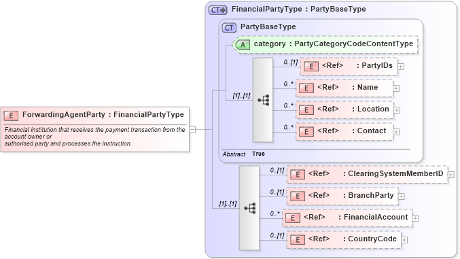Click the 0..* cardinality of FinancialAccount
The image size is (460, 259).
275,213
